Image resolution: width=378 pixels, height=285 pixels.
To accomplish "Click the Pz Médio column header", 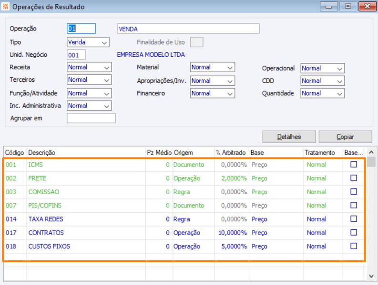I will (159, 153).
